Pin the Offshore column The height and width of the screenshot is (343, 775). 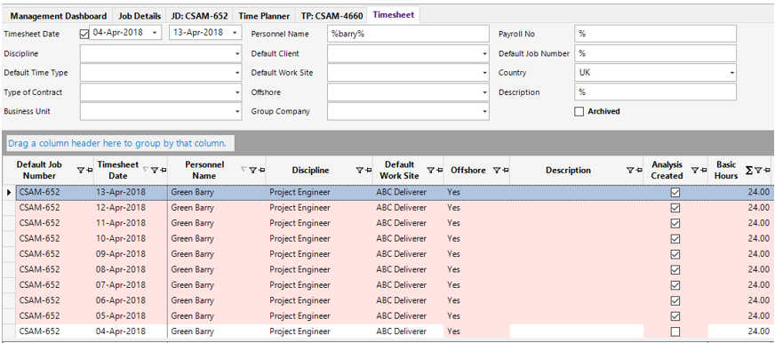(x=505, y=171)
